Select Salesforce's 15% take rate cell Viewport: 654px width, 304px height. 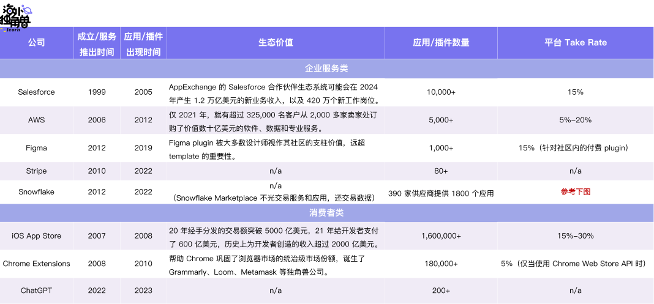575,92
